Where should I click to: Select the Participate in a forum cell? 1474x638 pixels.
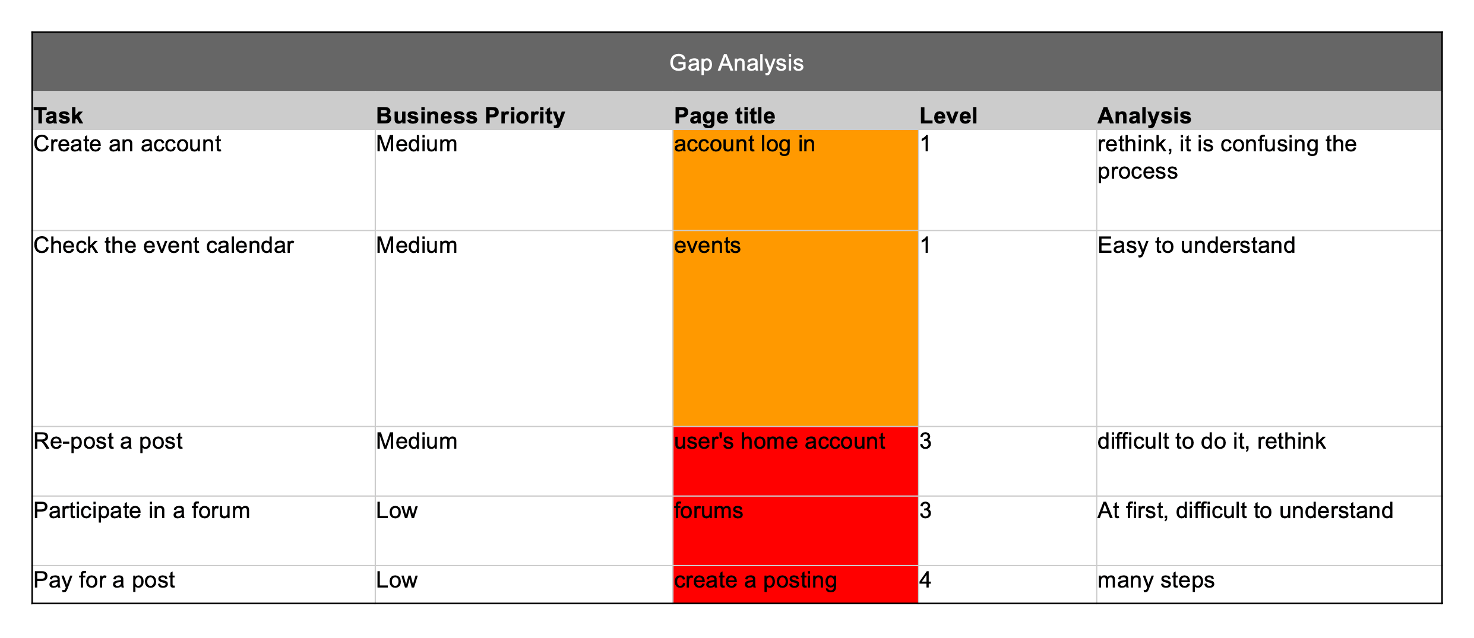pos(141,511)
